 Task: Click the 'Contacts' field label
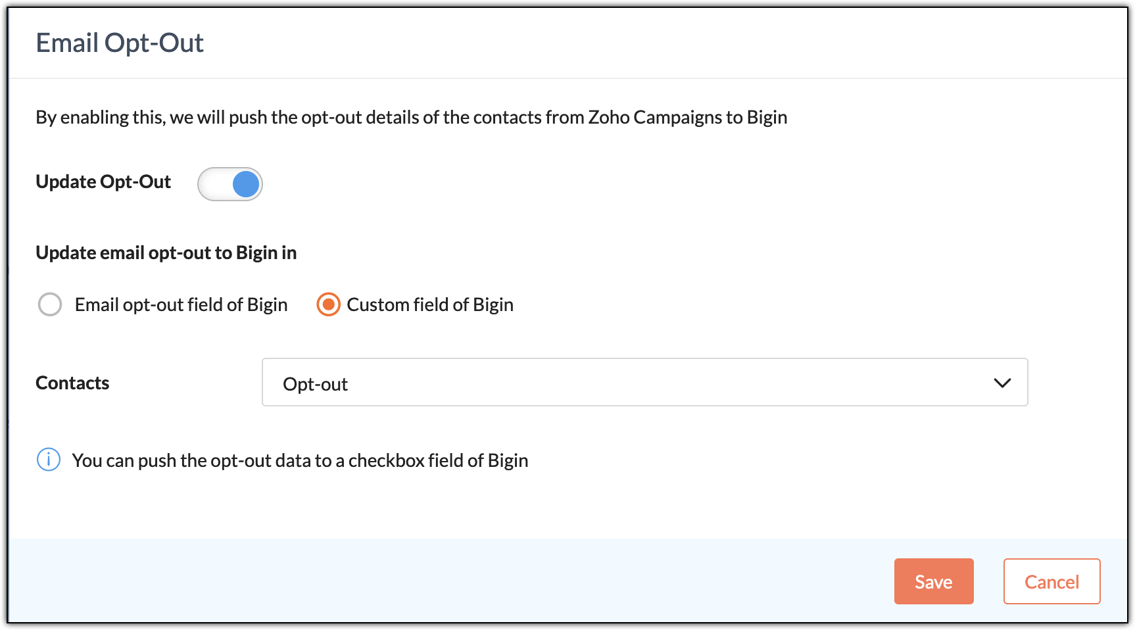pos(72,383)
